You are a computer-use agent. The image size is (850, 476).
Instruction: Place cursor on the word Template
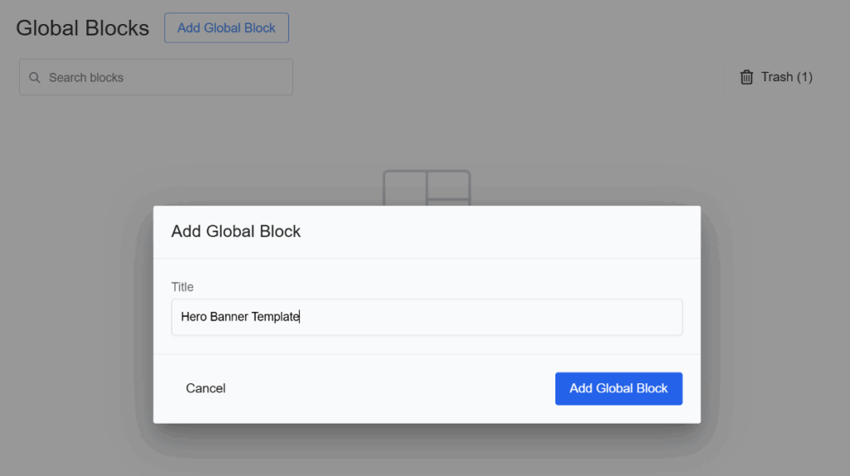[276, 317]
